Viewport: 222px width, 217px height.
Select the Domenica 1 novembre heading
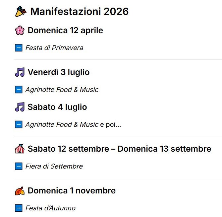click(72, 191)
